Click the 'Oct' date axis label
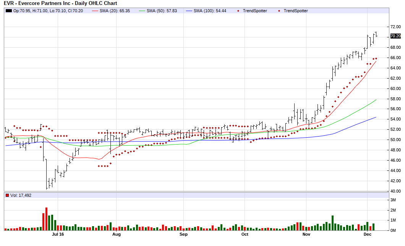 point(245,234)
